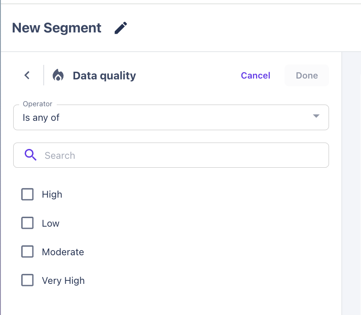The width and height of the screenshot is (361, 315).
Task: Click the 'Is any of' operator value
Action: [x=41, y=118]
